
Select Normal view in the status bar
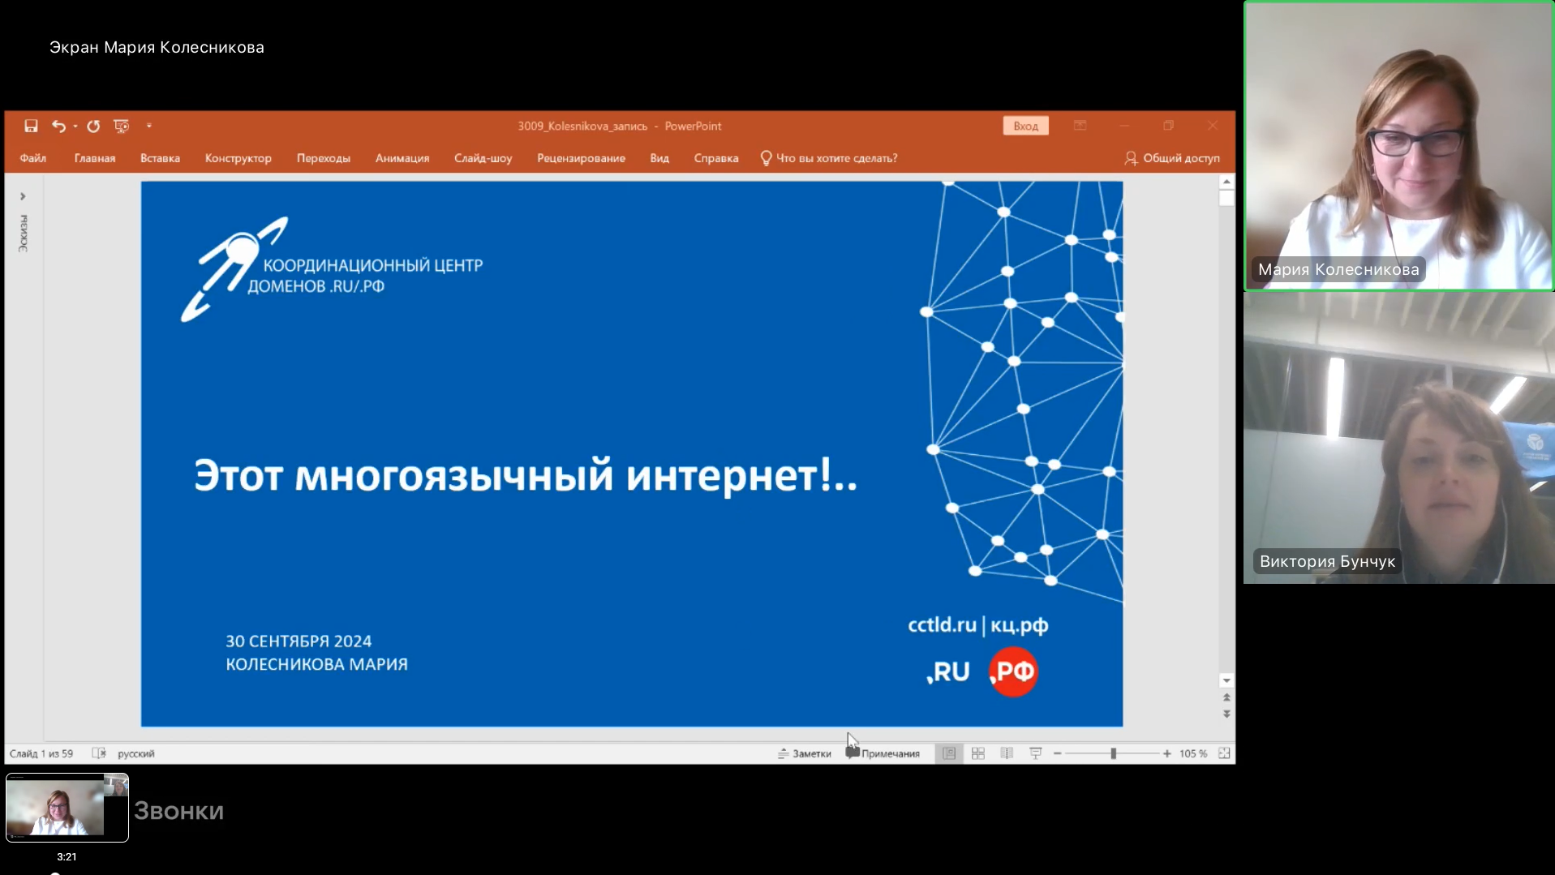point(949,753)
